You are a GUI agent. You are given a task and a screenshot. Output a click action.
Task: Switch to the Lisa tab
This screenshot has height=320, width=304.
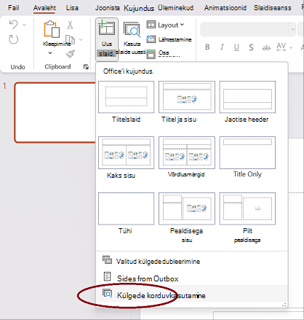click(72, 8)
